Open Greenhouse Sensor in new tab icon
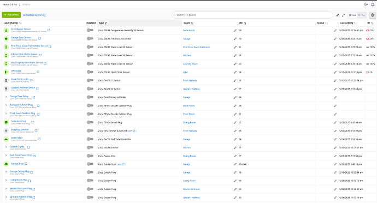Viewport: 377px width, 203px height. click(49, 30)
